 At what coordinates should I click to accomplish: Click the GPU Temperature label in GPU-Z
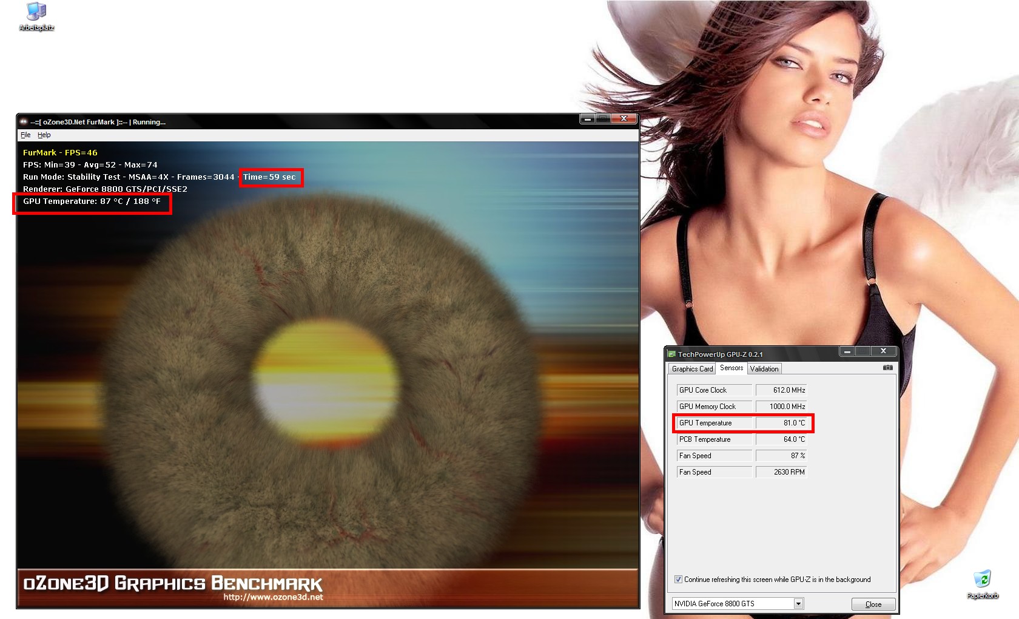pos(714,423)
